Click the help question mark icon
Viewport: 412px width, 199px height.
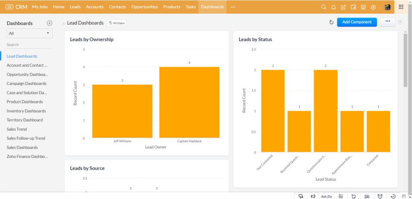click(x=400, y=23)
